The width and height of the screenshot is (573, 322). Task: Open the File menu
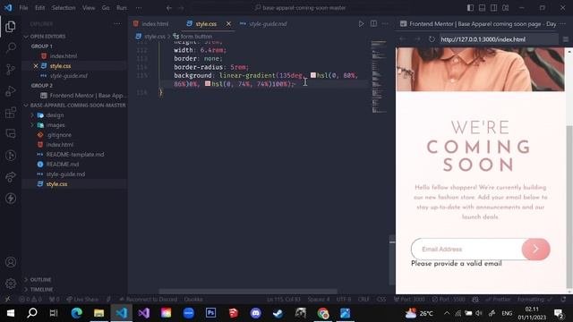point(24,8)
